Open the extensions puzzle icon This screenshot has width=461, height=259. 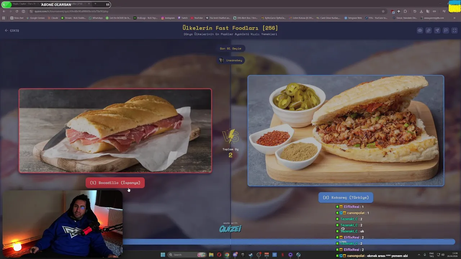(405, 11)
